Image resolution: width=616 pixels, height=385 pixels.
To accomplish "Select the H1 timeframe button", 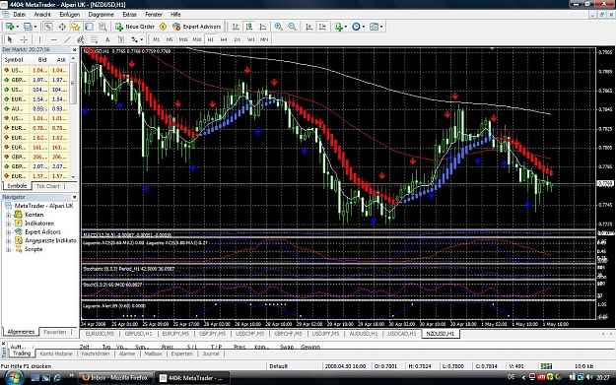I will (211, 39).
